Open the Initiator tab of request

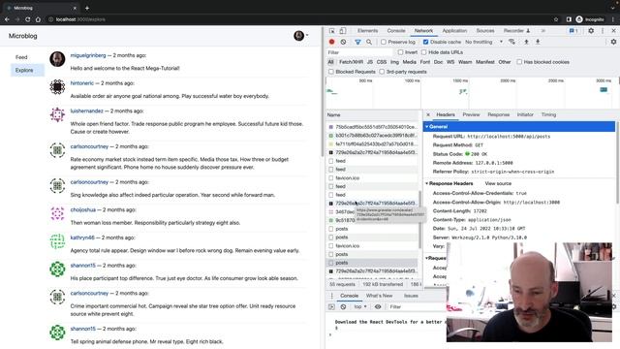pos(525,114)
